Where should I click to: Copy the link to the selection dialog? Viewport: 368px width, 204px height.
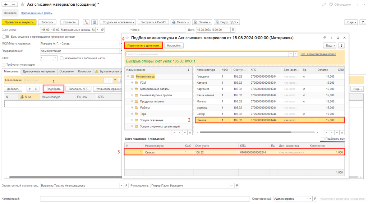click(x=324, y=38)
